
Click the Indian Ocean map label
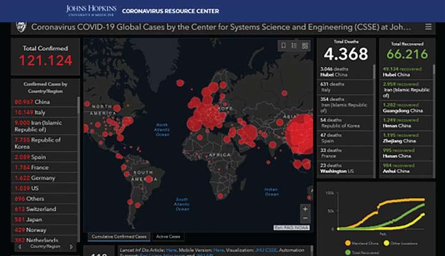point(271,192)
